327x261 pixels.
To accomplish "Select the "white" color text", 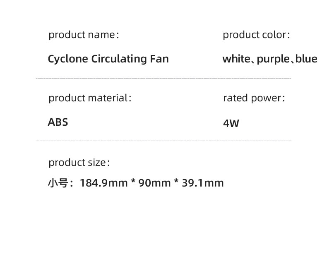I will coord(236,59).
